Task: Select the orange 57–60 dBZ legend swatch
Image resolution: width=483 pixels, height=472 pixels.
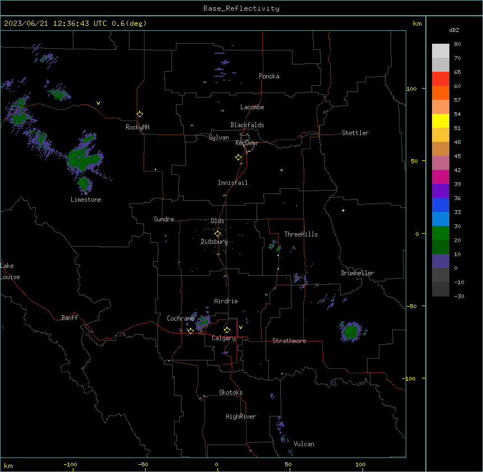Action: (440, 92)
